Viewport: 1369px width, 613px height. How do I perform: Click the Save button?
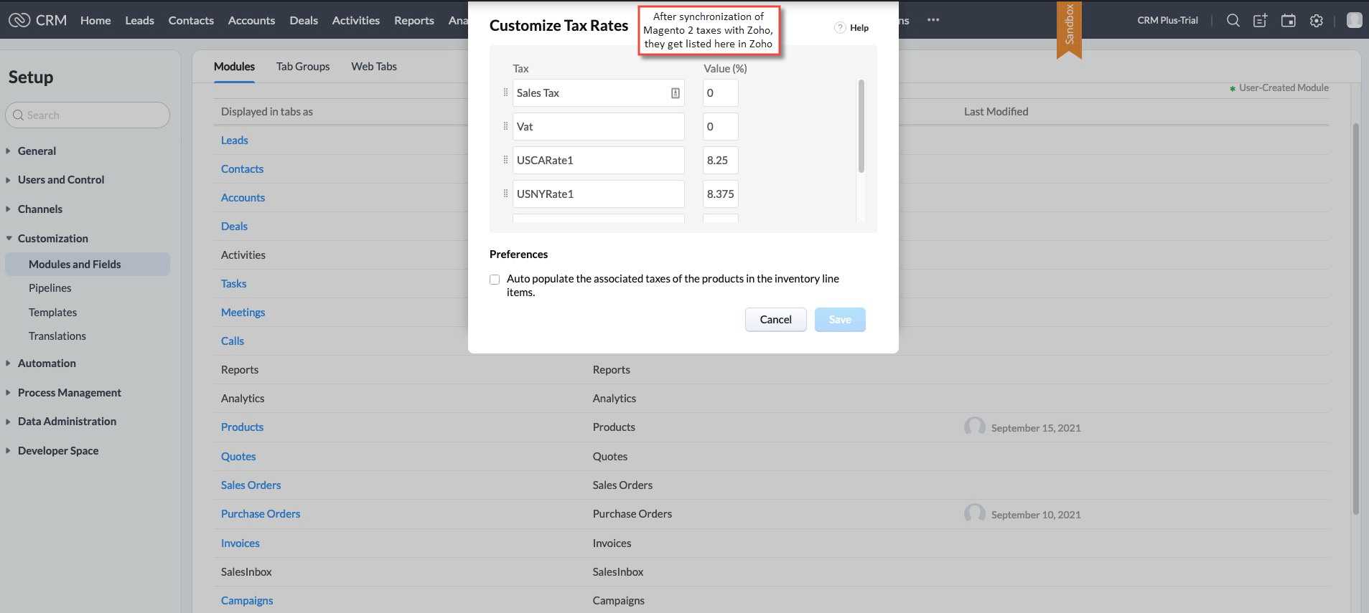[x=840, y=320]
